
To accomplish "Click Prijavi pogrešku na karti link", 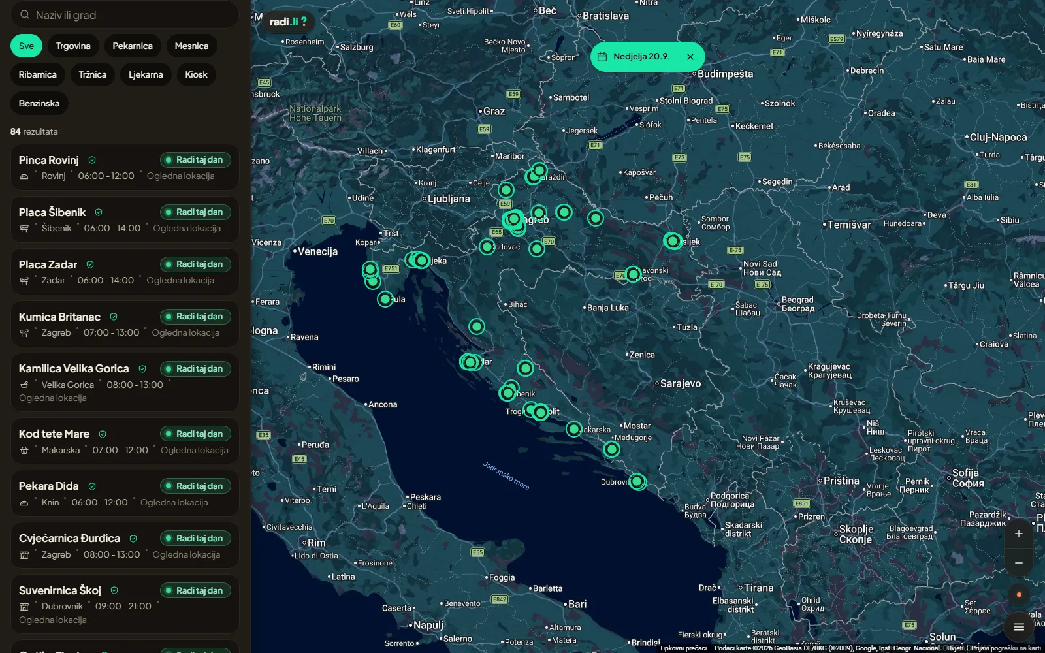I will 1006,648.
